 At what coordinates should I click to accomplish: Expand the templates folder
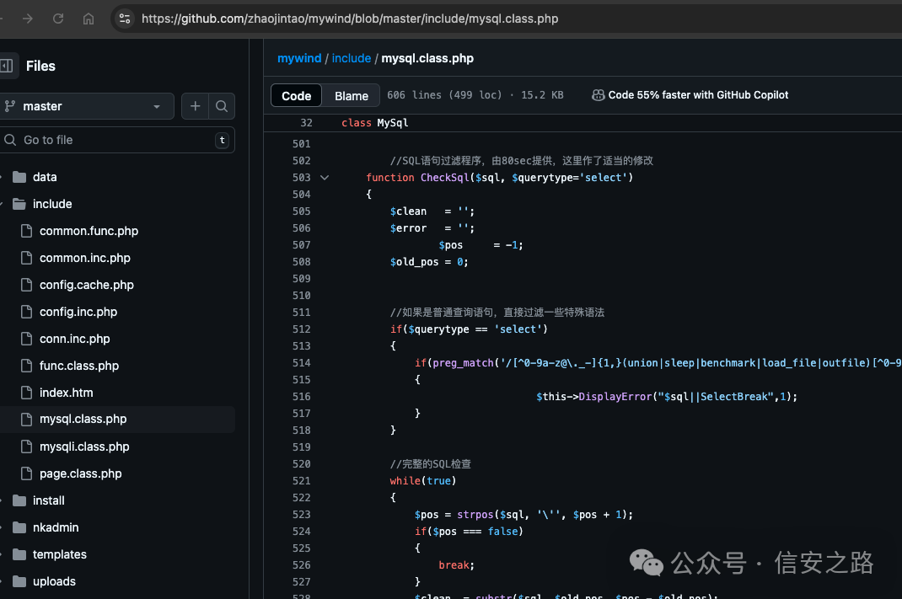(x=59, y=554)
